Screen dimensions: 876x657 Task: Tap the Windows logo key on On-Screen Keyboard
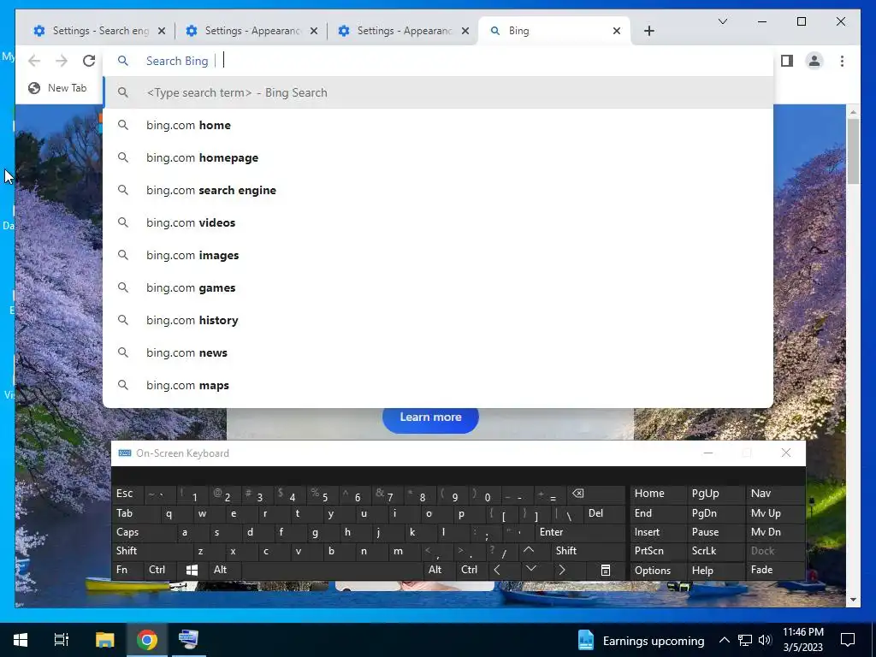pos(192,570)
